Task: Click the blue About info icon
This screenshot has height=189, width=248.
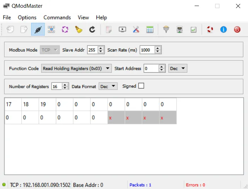Action: tap(223, 30)
